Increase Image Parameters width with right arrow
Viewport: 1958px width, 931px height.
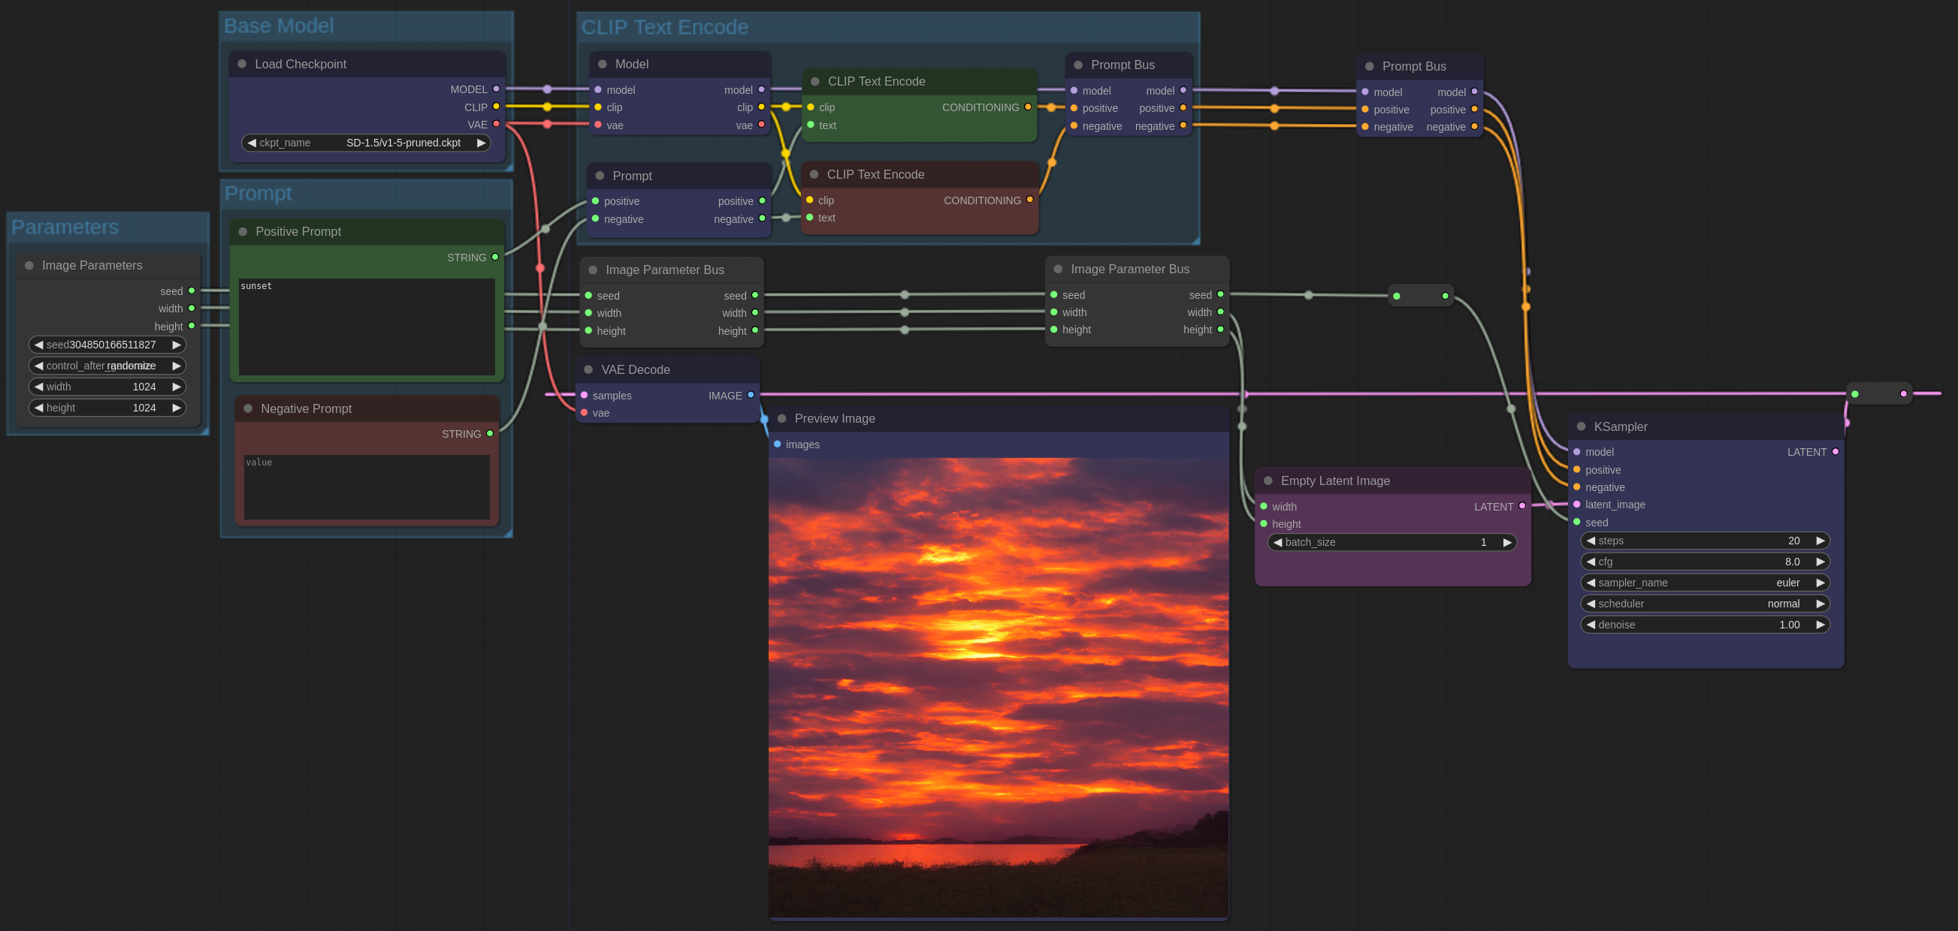pyautogui.click(x=177, y=387)
